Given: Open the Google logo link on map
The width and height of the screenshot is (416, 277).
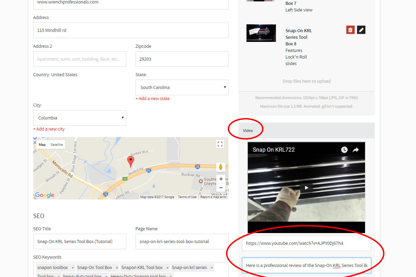Looking at the screenshot, I should click(x=45, y=195).
